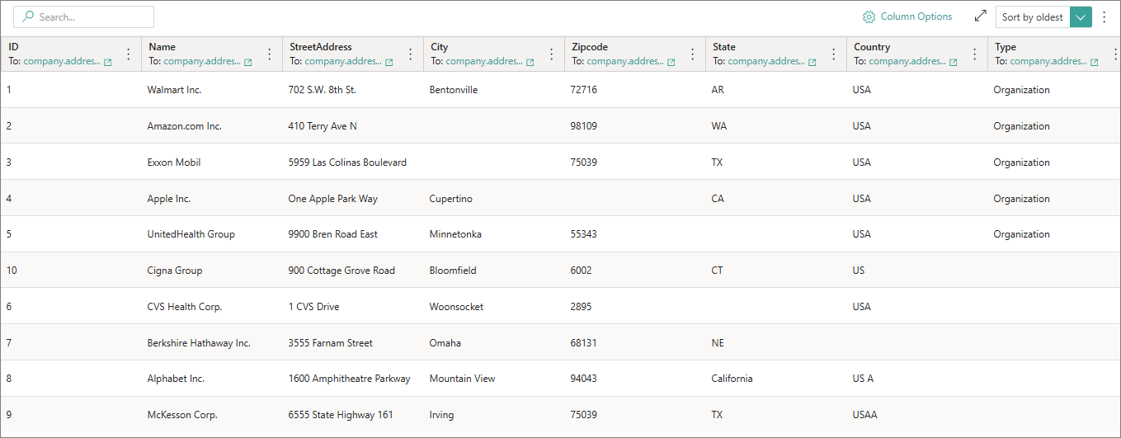Image resolution: width=1121 pixels, height=438 pixels.
Task: Open the State column three-dot menu
Action: pos(833,54)
